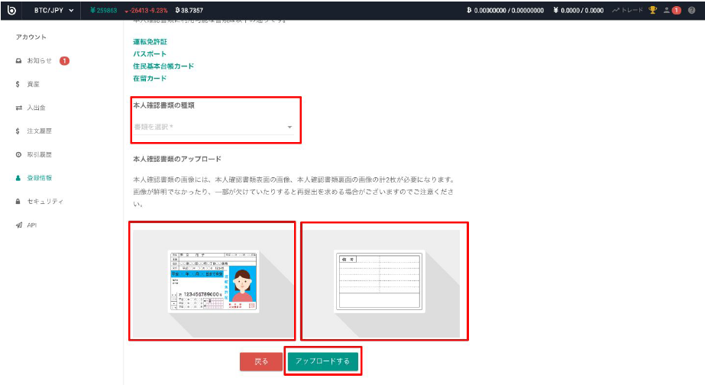Viewport: 705px width, 388px height.
Task: Click the 運転免許証 link
Action: pos(150,42)
